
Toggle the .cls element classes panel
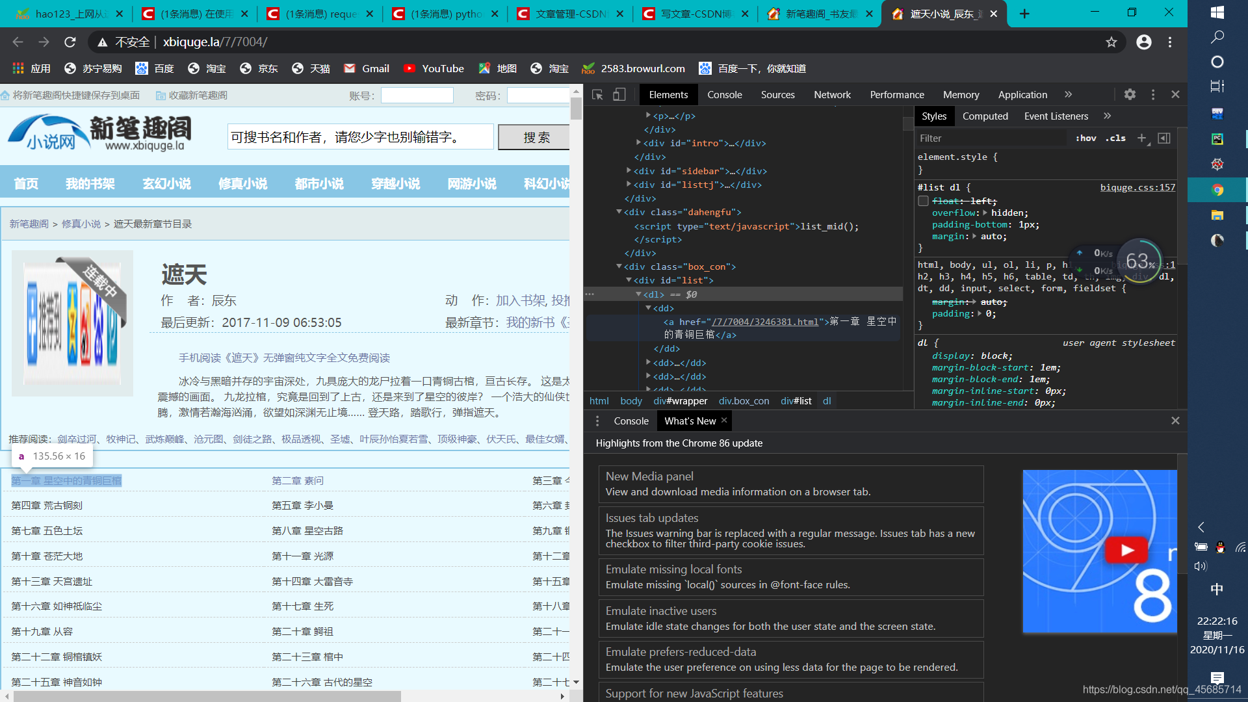(1115, 138)
